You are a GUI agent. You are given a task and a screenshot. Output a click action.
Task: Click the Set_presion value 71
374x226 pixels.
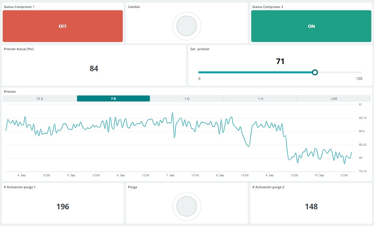coord(280,62)
